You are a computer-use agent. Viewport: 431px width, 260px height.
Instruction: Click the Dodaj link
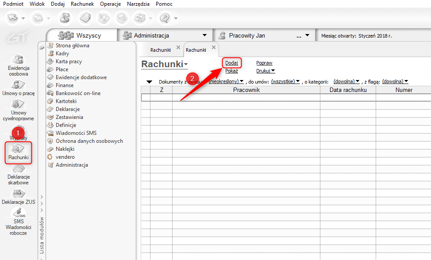click(231, 63)
